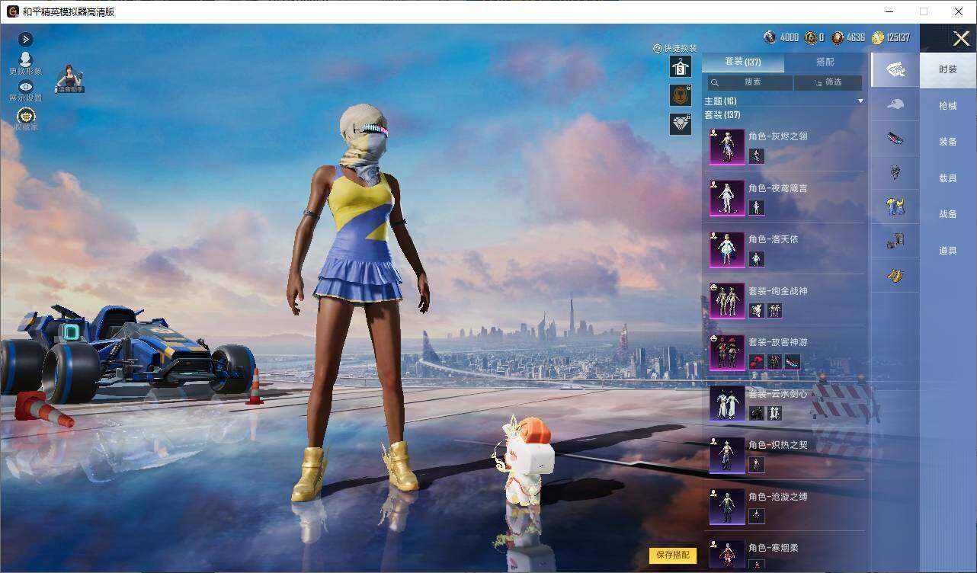977x573 pixels.
Task: Open the hanger quick-outfit slot 3 icon
Action: (x=681, y=66)
